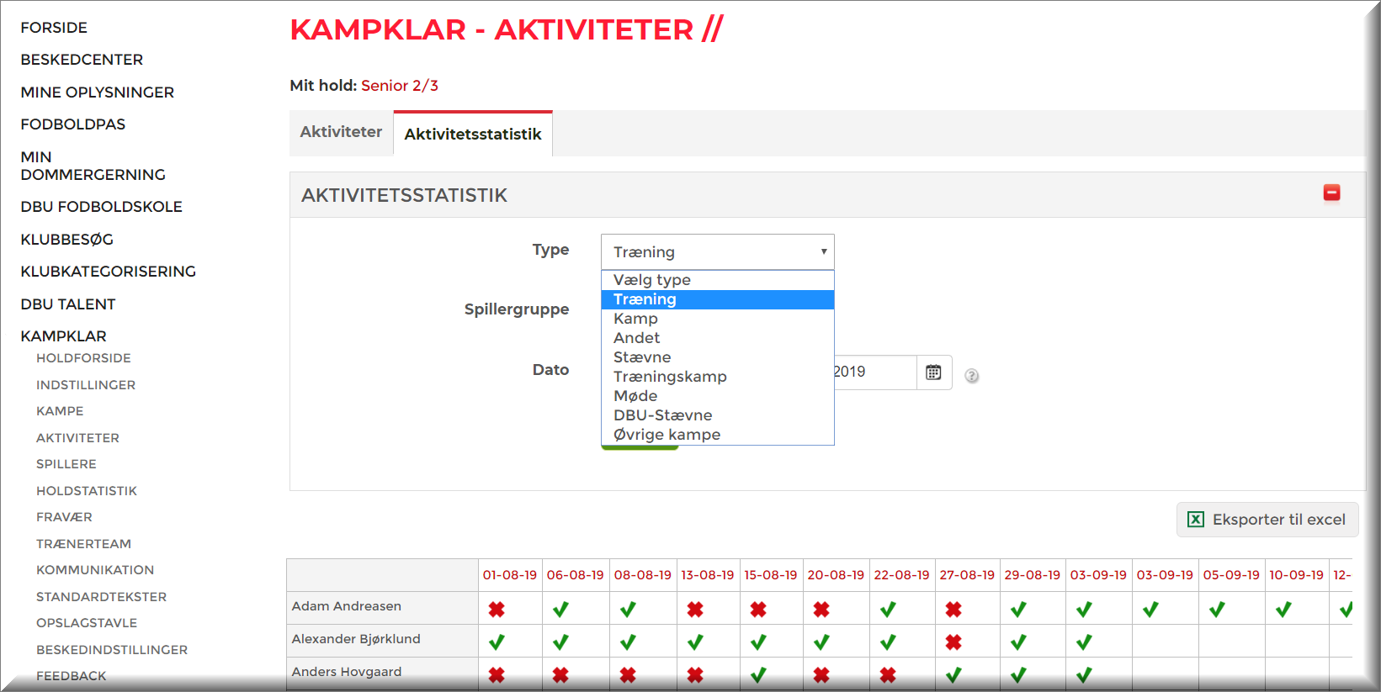Select 'Andet' from the type list
Viewport: 1381px width, 692px height.
[718, 338]
